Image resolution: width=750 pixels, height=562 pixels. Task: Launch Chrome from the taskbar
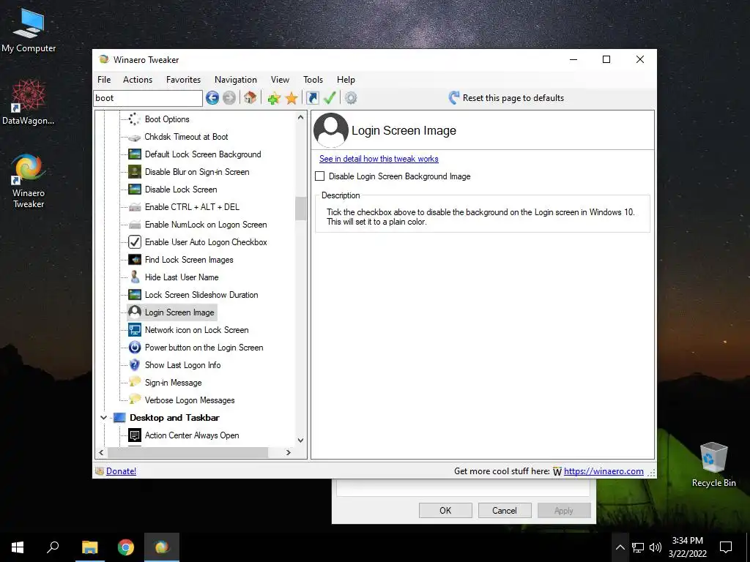126,547
